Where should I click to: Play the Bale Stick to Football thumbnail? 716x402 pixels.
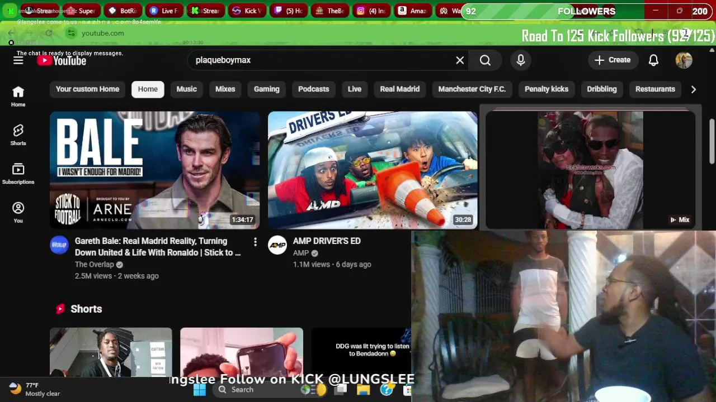tap(155, 170)
